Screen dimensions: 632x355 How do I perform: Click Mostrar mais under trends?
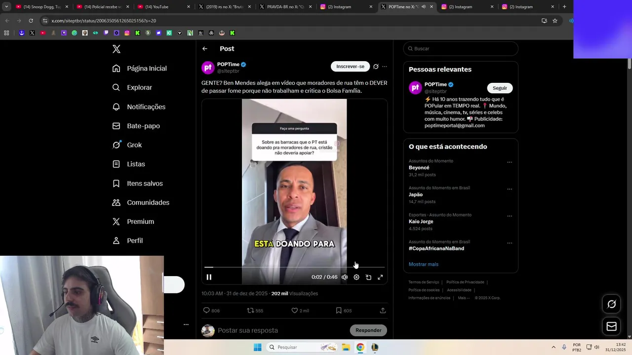423,264
